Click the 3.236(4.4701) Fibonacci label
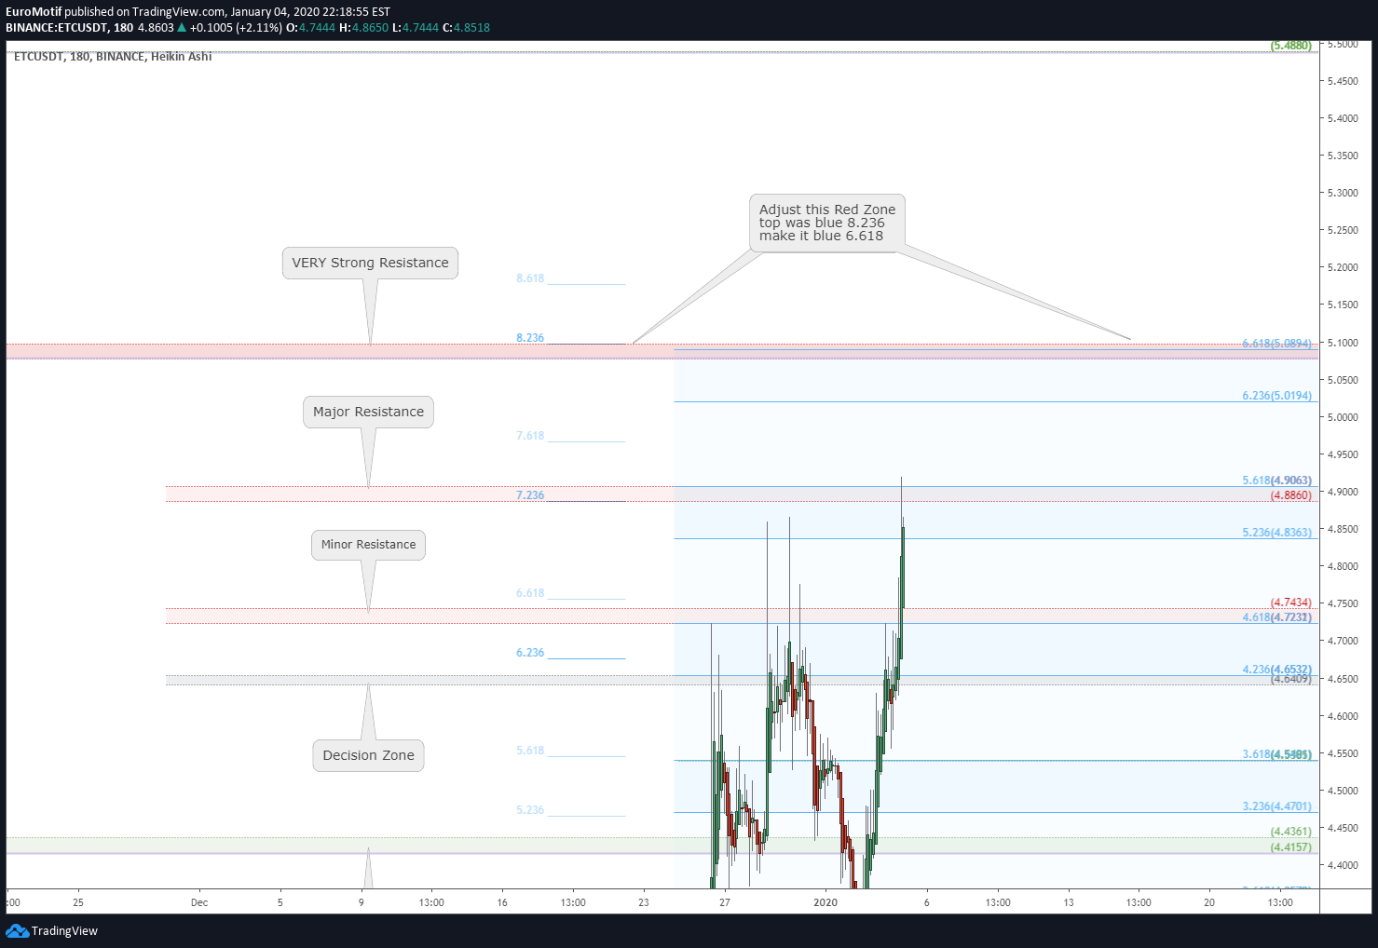This screenshot has width=1378, height=948. (1276, 806)
